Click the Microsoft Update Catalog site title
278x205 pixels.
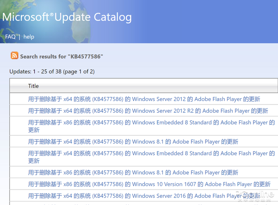pos(67,17)
